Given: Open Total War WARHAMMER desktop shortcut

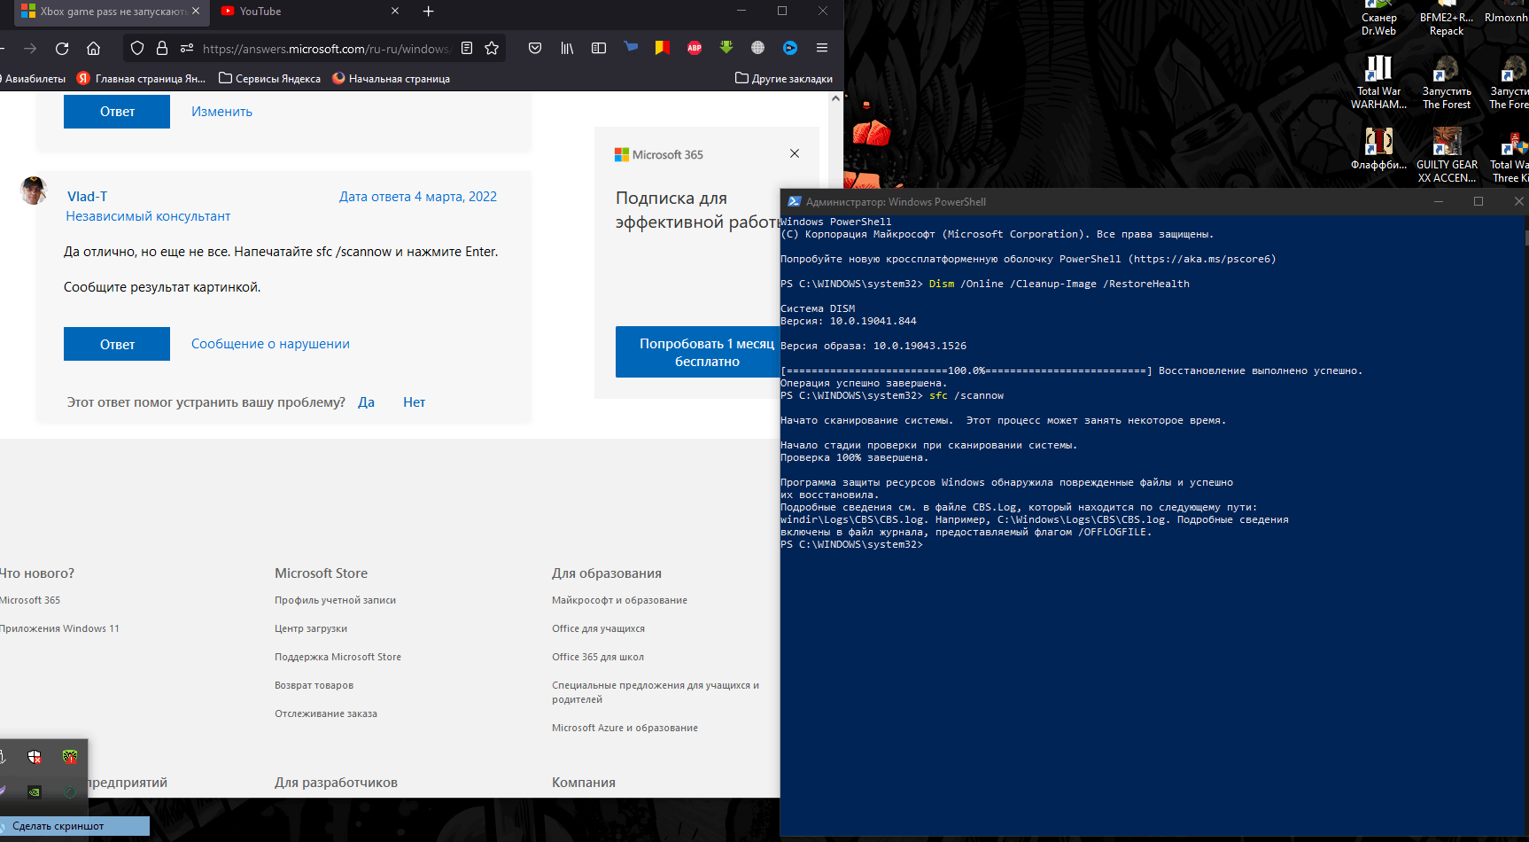Looking at the screenshot, I should [x=1379, y=82].
